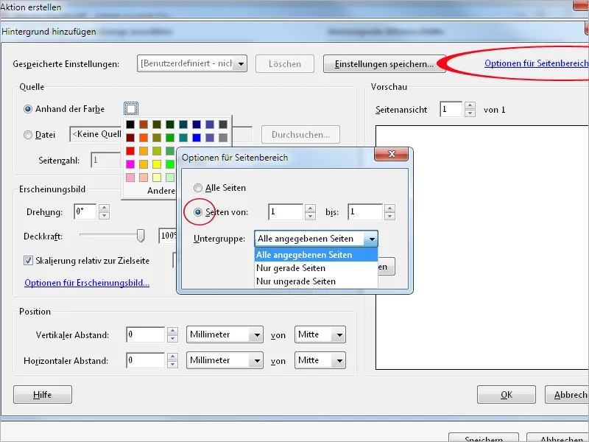
Task: Pick the brown swatch in the palette
Action: [x=144, y=124]
